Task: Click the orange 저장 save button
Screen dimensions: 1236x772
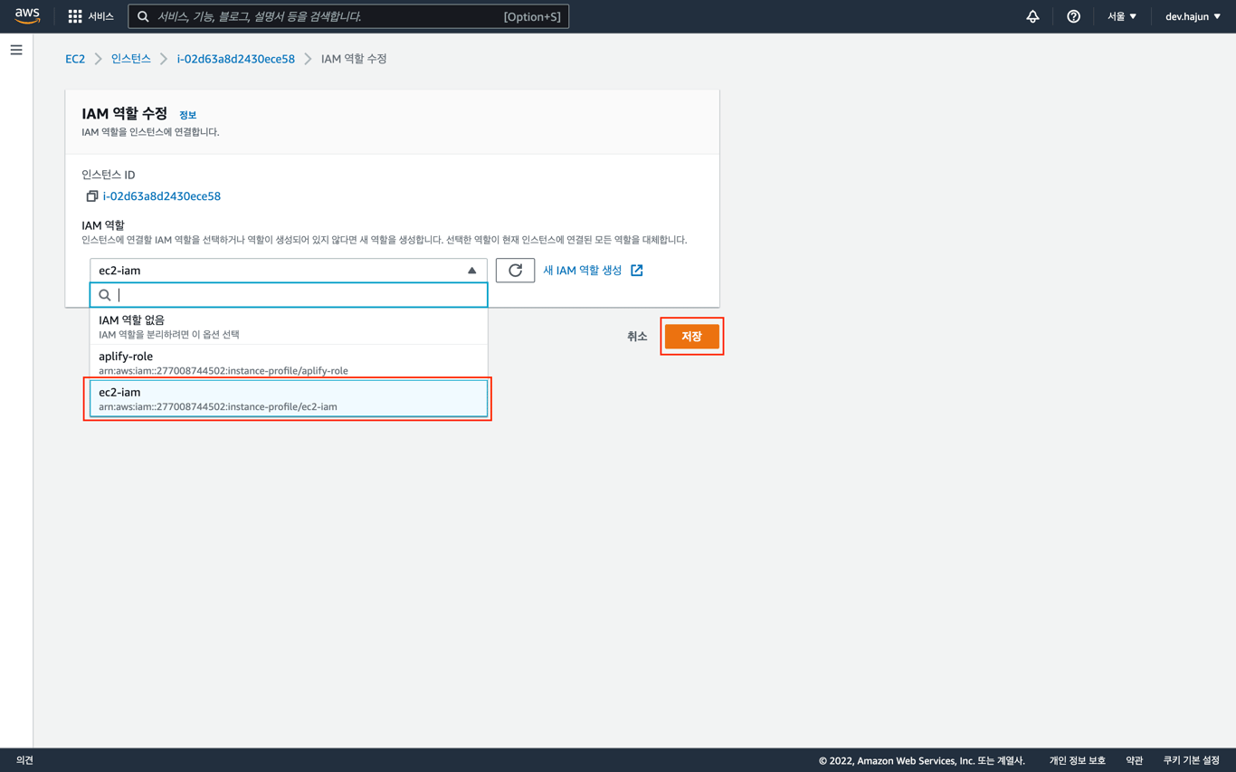Action: (x=691, y=337)
